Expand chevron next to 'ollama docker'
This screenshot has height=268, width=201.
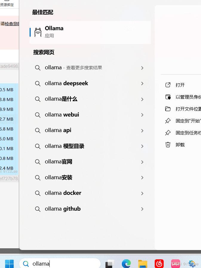(x=142, y=193)
